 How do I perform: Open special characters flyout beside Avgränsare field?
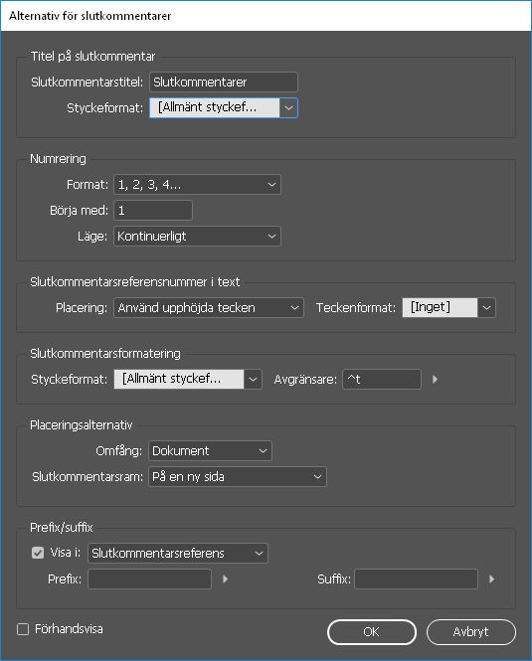tap(435, 379)
